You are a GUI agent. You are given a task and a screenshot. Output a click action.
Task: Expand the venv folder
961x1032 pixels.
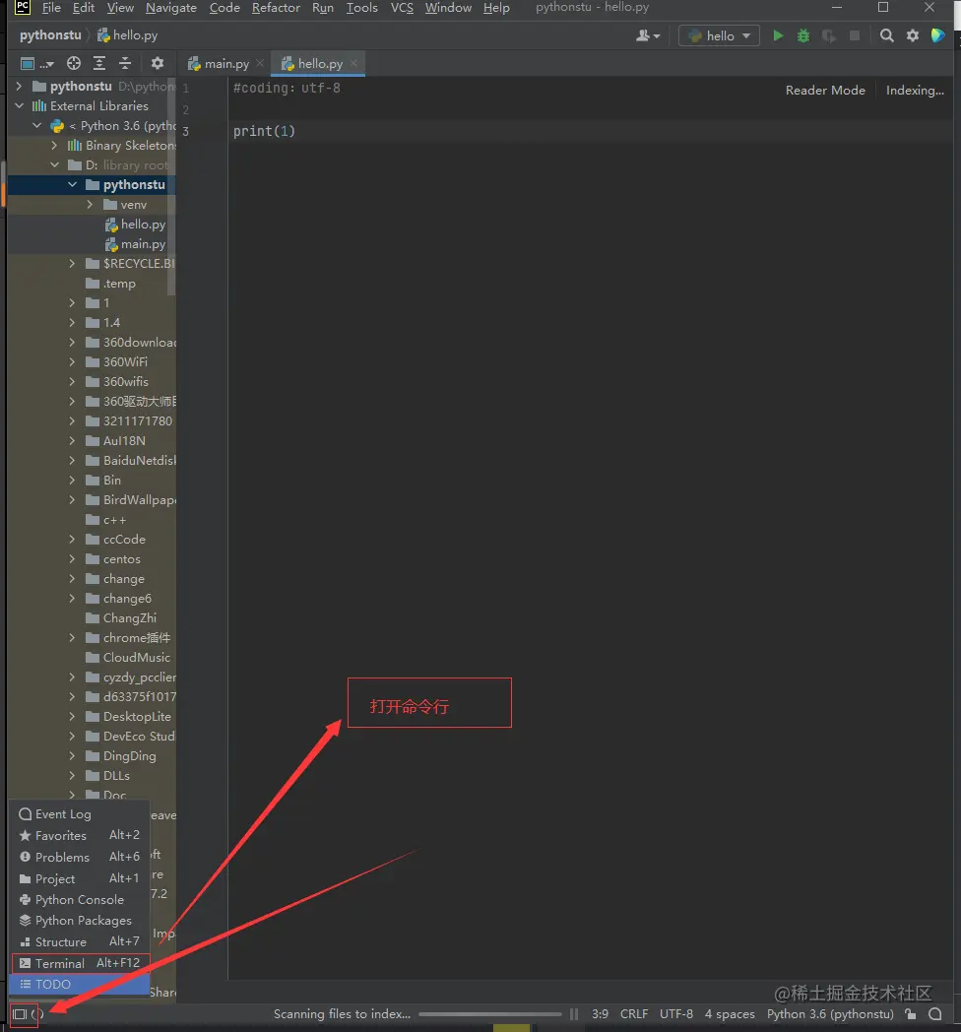coord(91,205)
